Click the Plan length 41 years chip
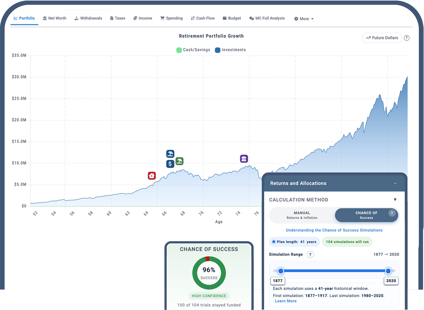424x310 pixels. tap(294, 242)
